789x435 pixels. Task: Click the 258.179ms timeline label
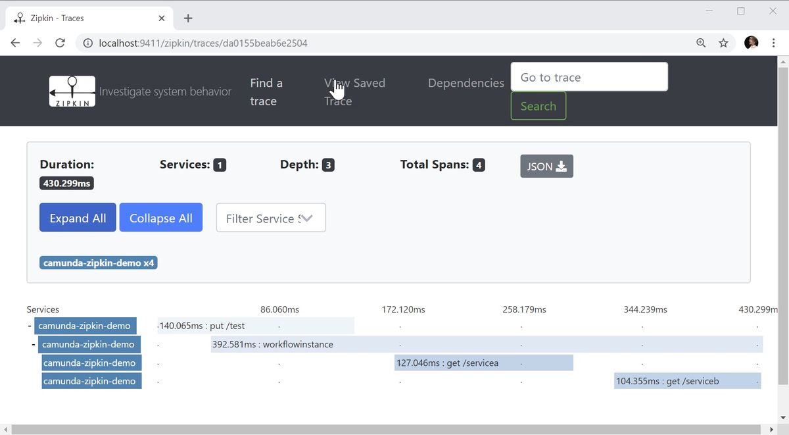point(524,309)
